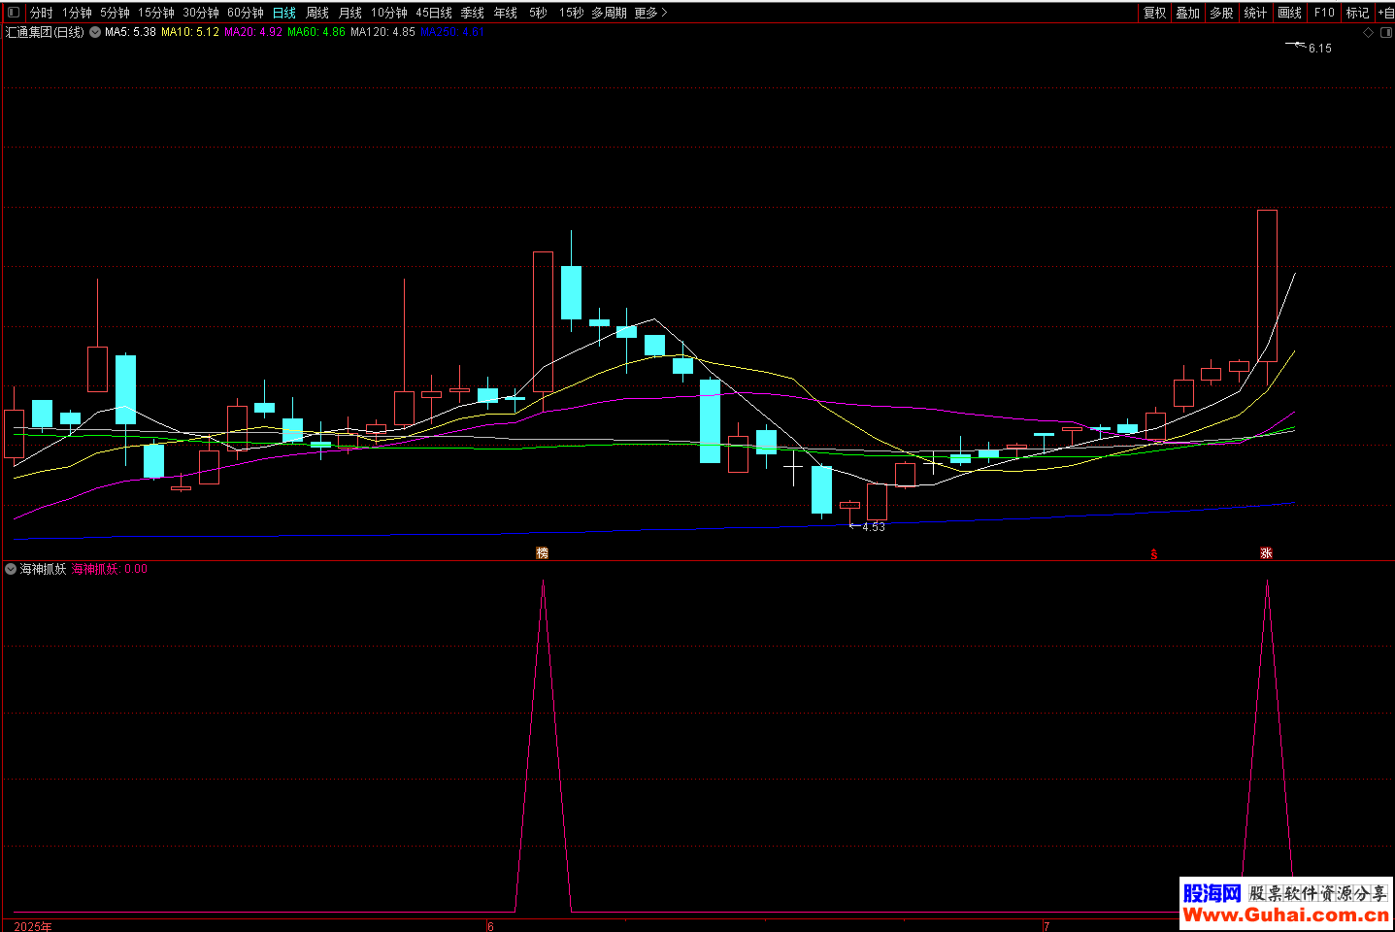Switch to 周线 weekly chart
The width and height of the screenshot is (1395, 932).
pos(317,13)
